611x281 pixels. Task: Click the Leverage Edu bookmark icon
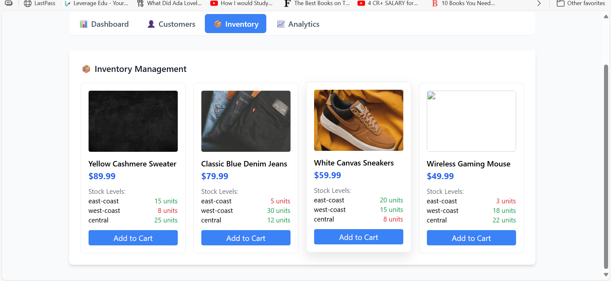click(x=67, y=4)
